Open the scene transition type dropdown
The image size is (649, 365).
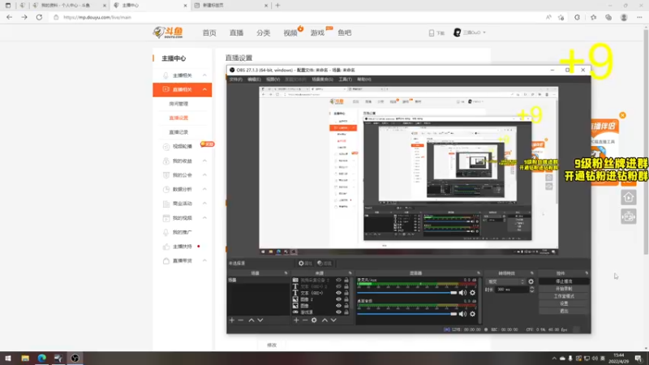[505, 281]
